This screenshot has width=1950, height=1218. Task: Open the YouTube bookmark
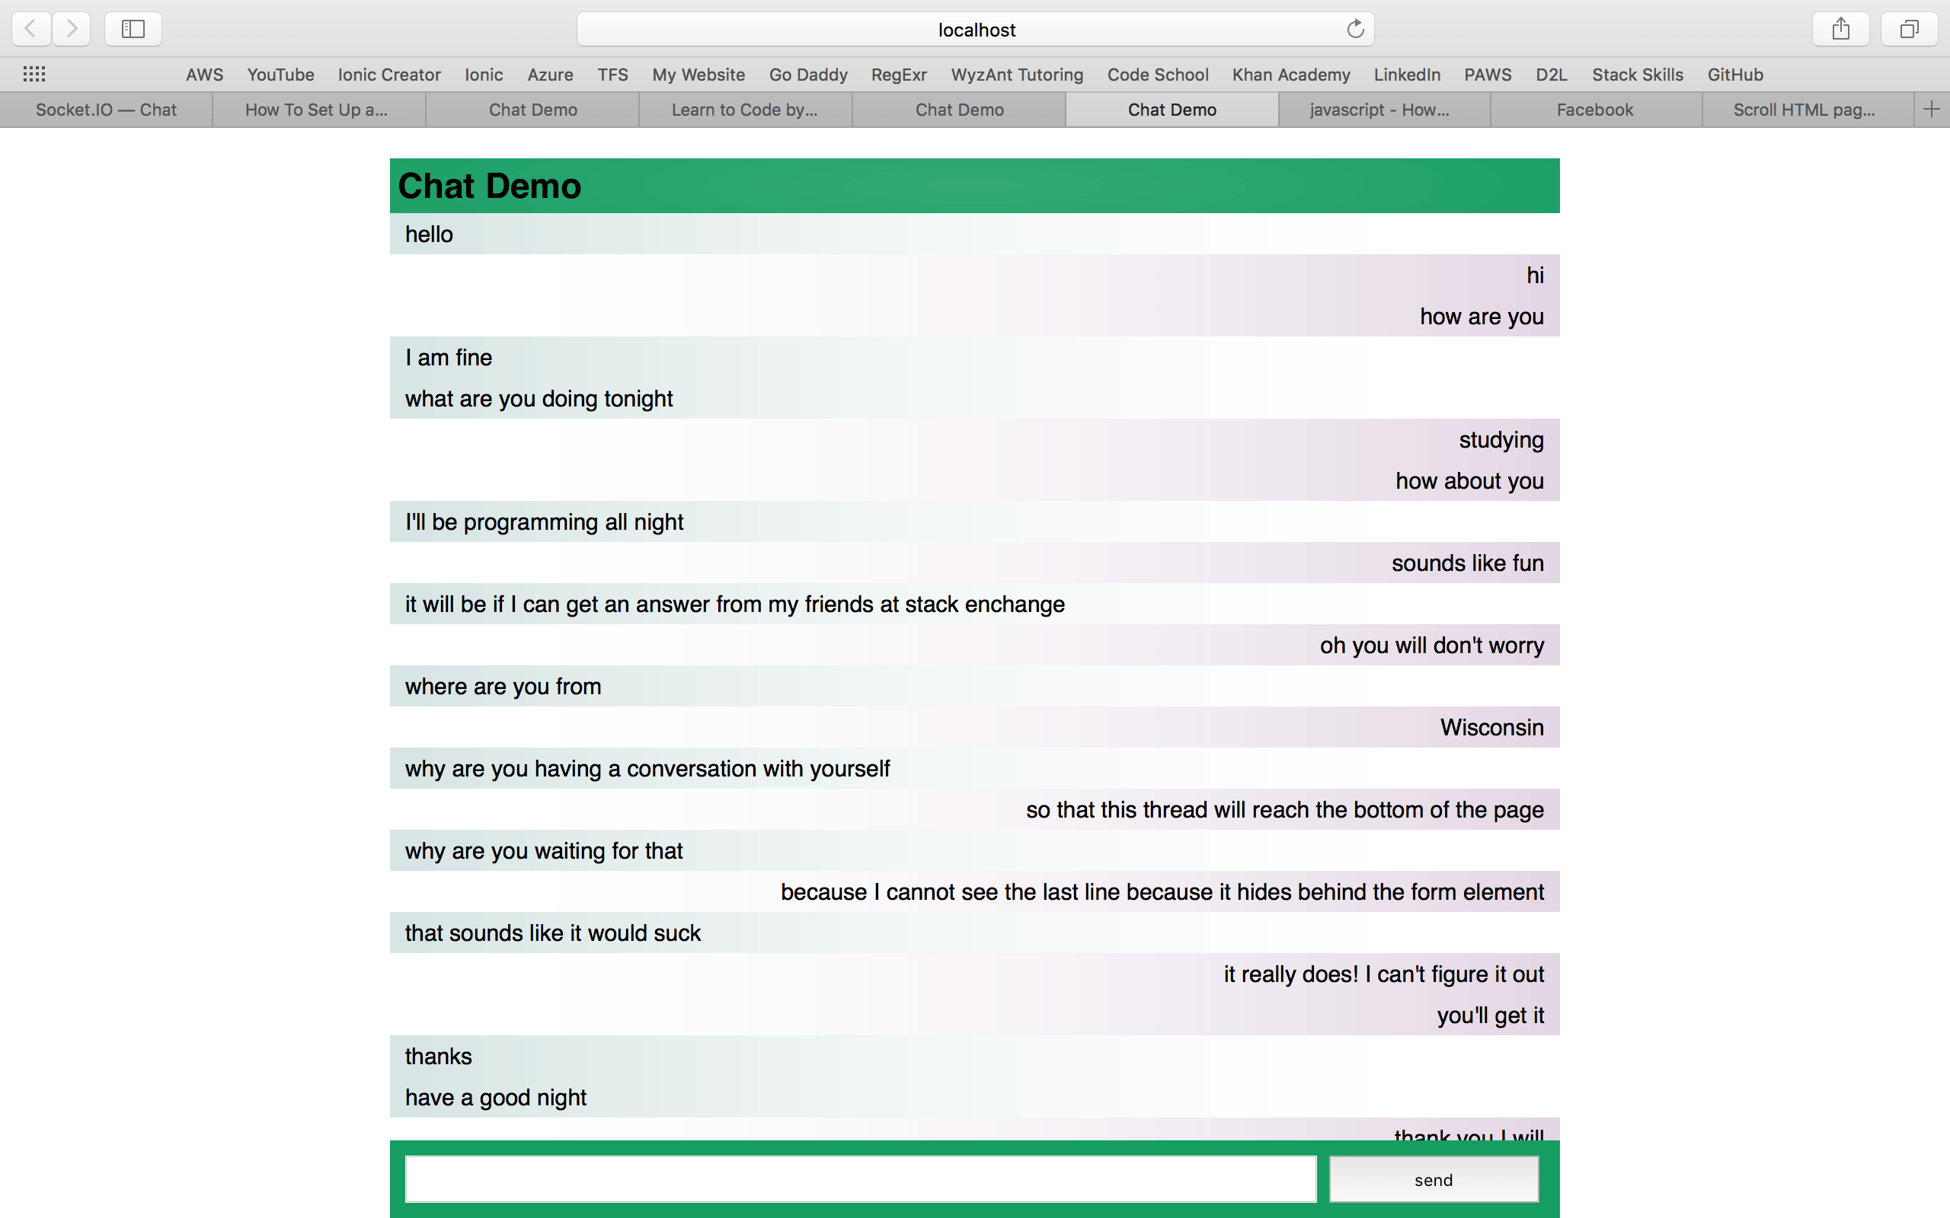(280, 74)
